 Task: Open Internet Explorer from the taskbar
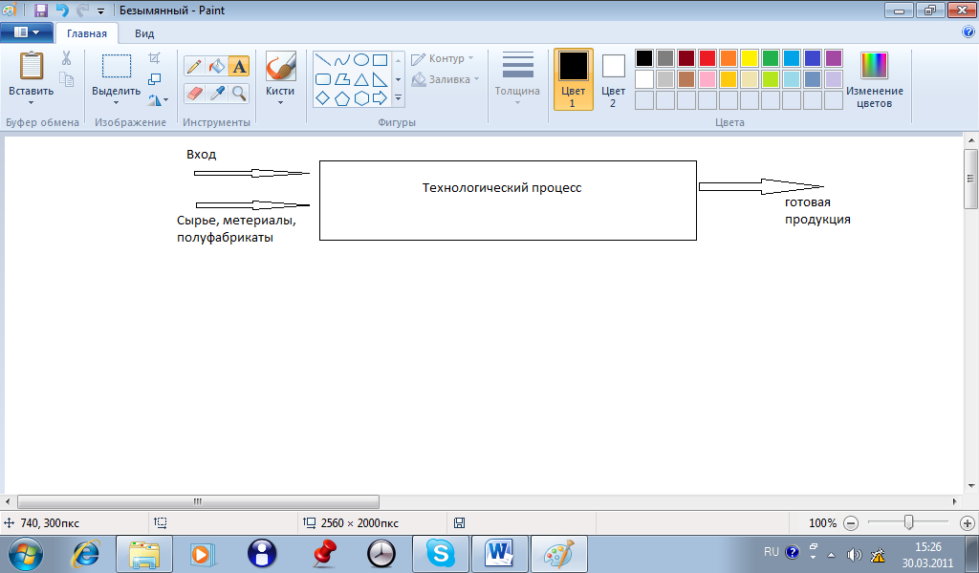tap(86, 554)
